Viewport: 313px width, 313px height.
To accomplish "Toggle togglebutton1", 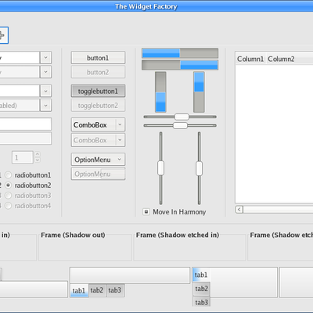I will [98, 91].
